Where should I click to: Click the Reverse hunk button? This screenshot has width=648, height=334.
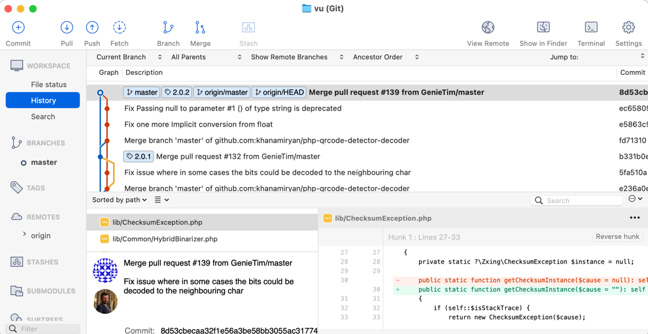point(617,237)
